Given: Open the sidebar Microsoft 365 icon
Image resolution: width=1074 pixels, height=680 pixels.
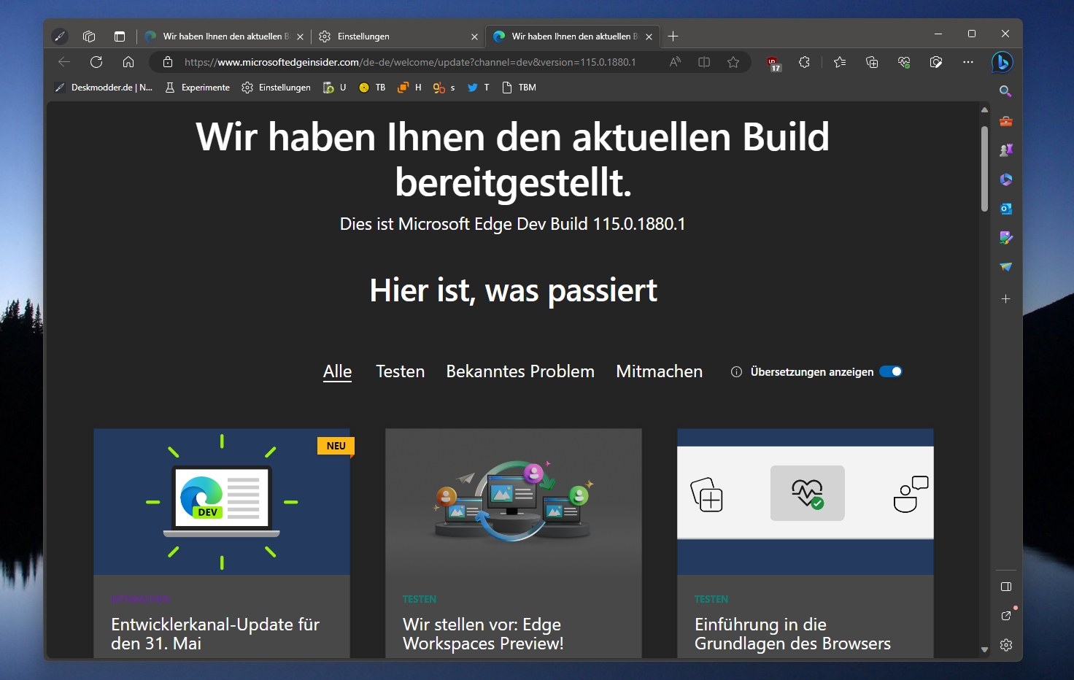Looking at the screenshot, I should (x=1005, y=179).
